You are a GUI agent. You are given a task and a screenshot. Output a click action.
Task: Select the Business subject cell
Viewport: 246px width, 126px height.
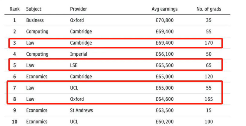click(35, 20)
